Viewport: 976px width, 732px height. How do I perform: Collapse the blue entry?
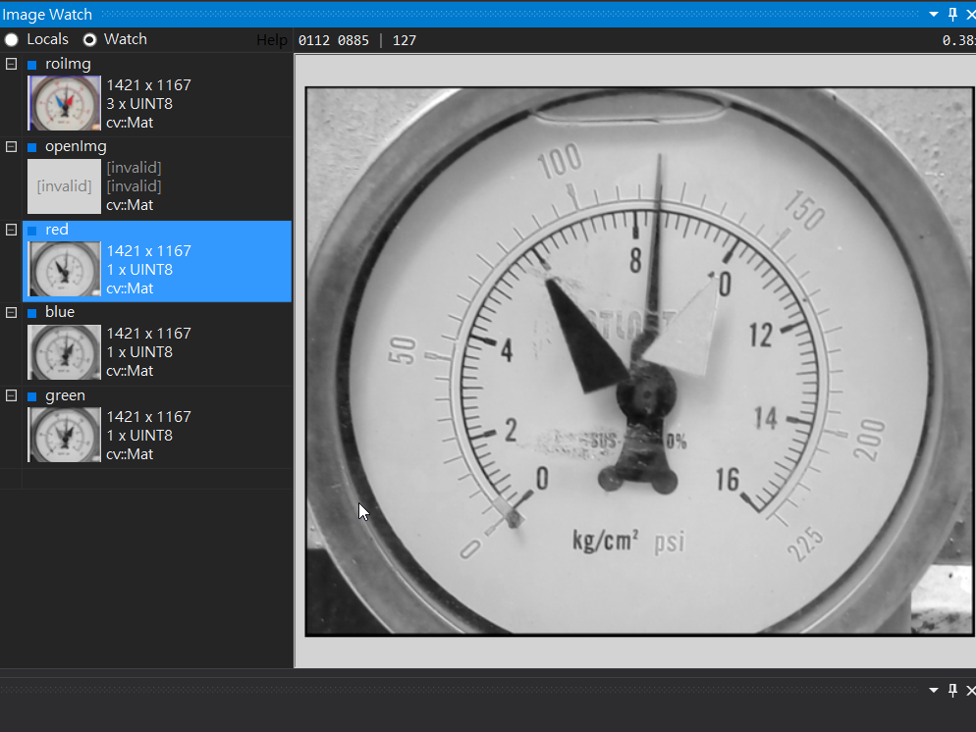pyautogui.click(x=11, y=313)
